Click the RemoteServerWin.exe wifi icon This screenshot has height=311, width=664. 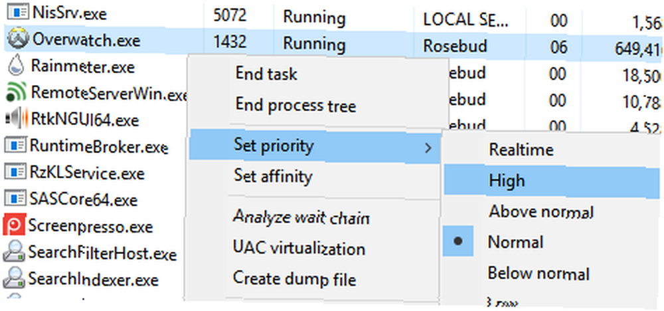pos(17,92)
